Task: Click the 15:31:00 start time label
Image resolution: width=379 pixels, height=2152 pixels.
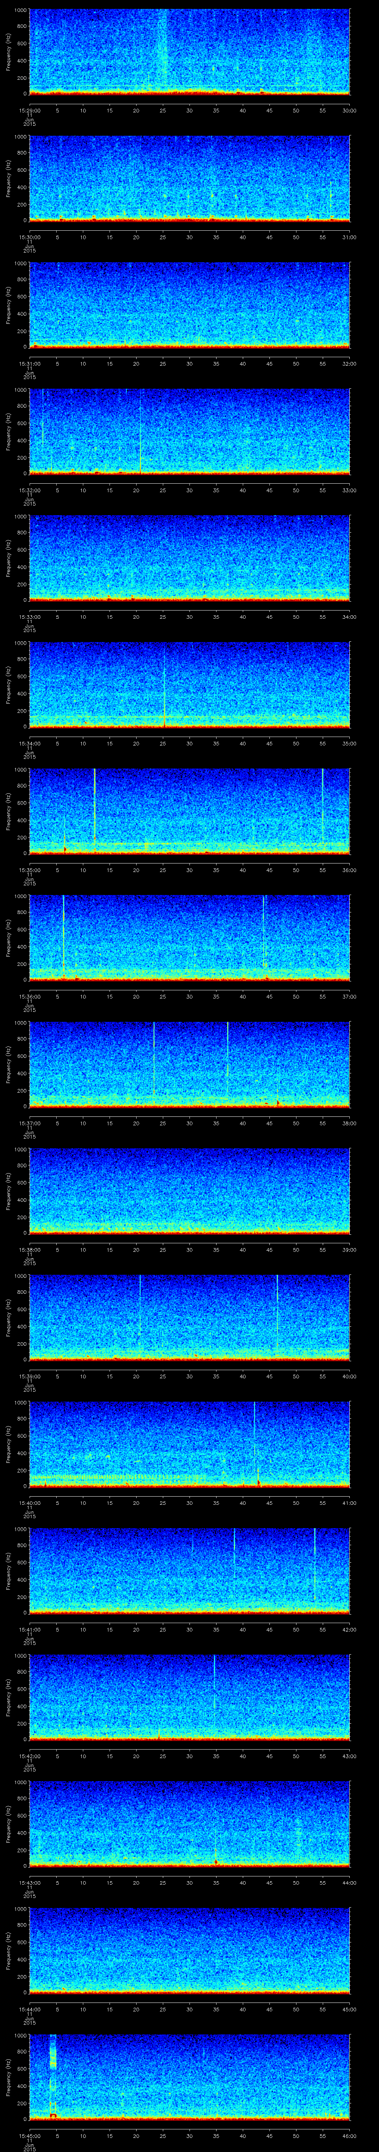Action: [29, 363]
